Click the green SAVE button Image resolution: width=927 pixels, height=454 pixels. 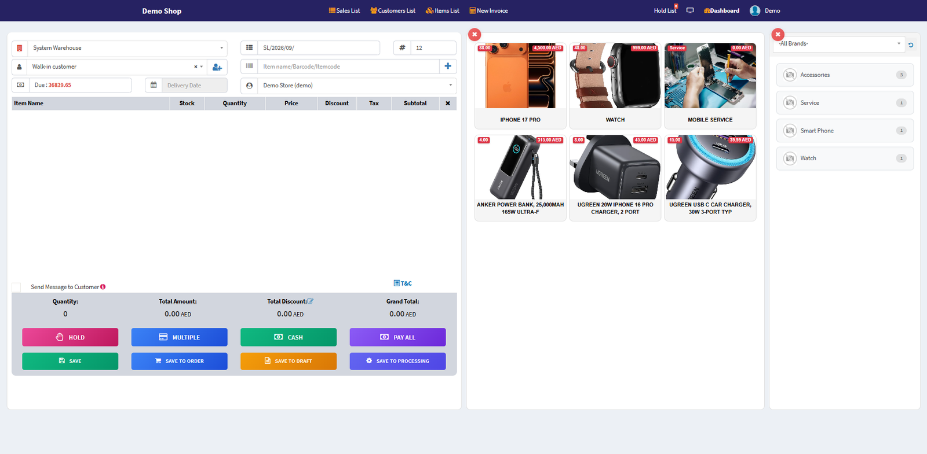(70, 361)
